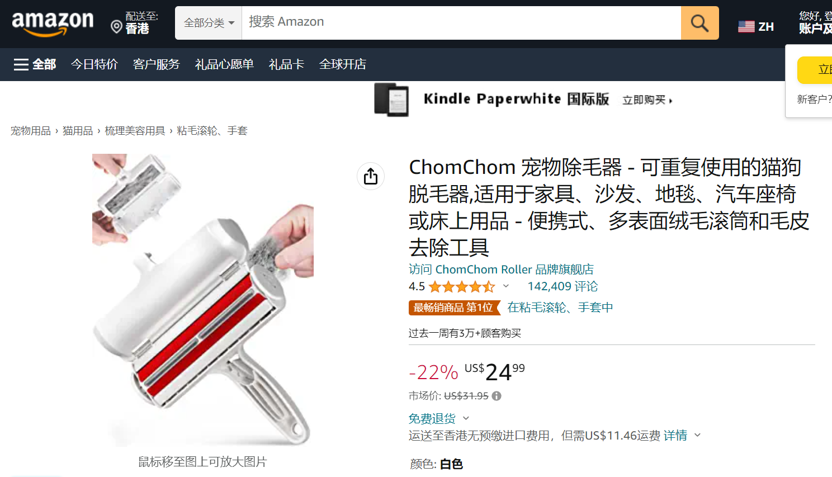This screenshot has width=832, height=477.
Task: Click the star rating icons
Action: [462, 287]
